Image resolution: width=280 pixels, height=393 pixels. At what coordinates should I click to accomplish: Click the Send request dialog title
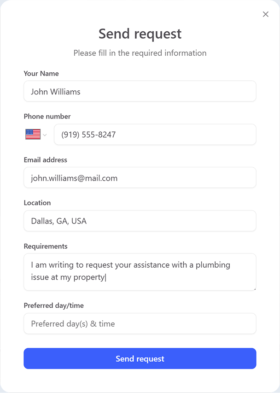(140, 34)
